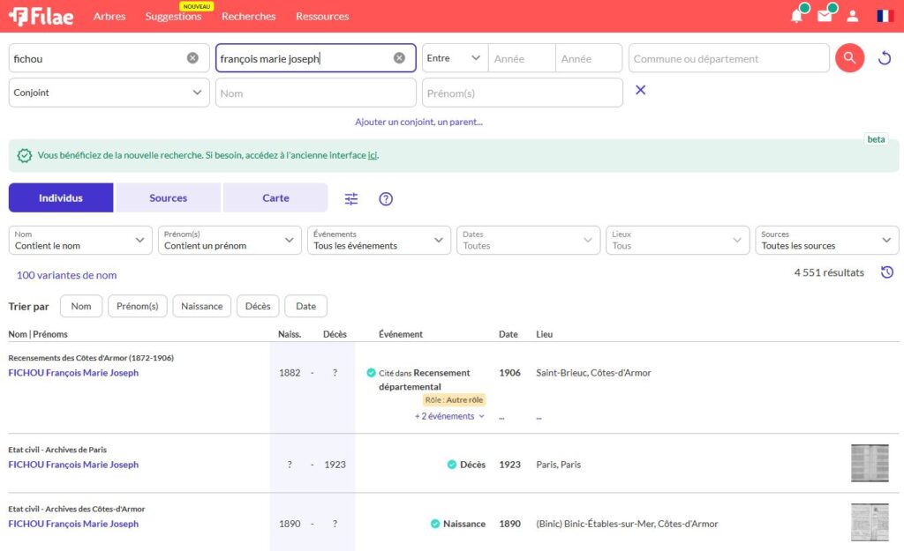The image size is (904, 551).
Task: Open the search history clock icon
Action: tap(887, 272)
